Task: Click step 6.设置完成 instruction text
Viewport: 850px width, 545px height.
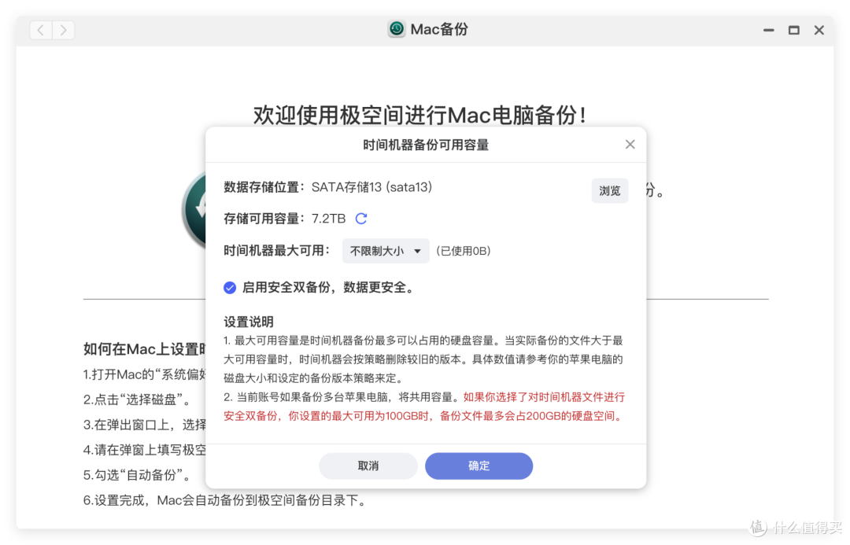Action: (x=226, y=501)
